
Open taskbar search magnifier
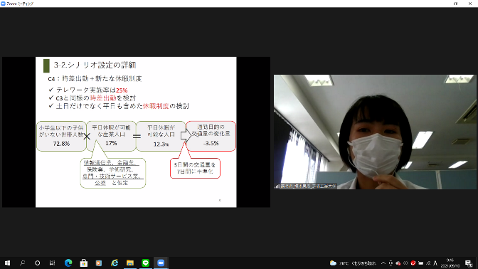coord(22,263)
